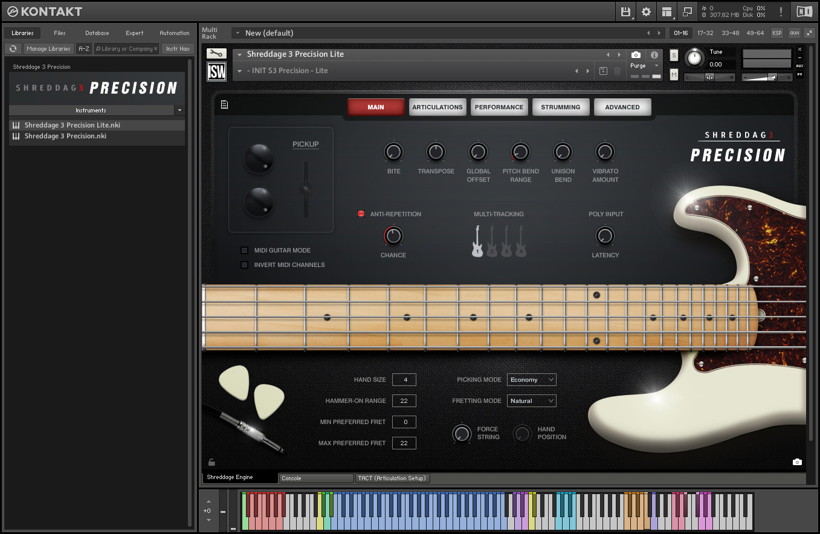
Task: Open TACT (Articulation Setup) script tab
Action: [393, 478]
